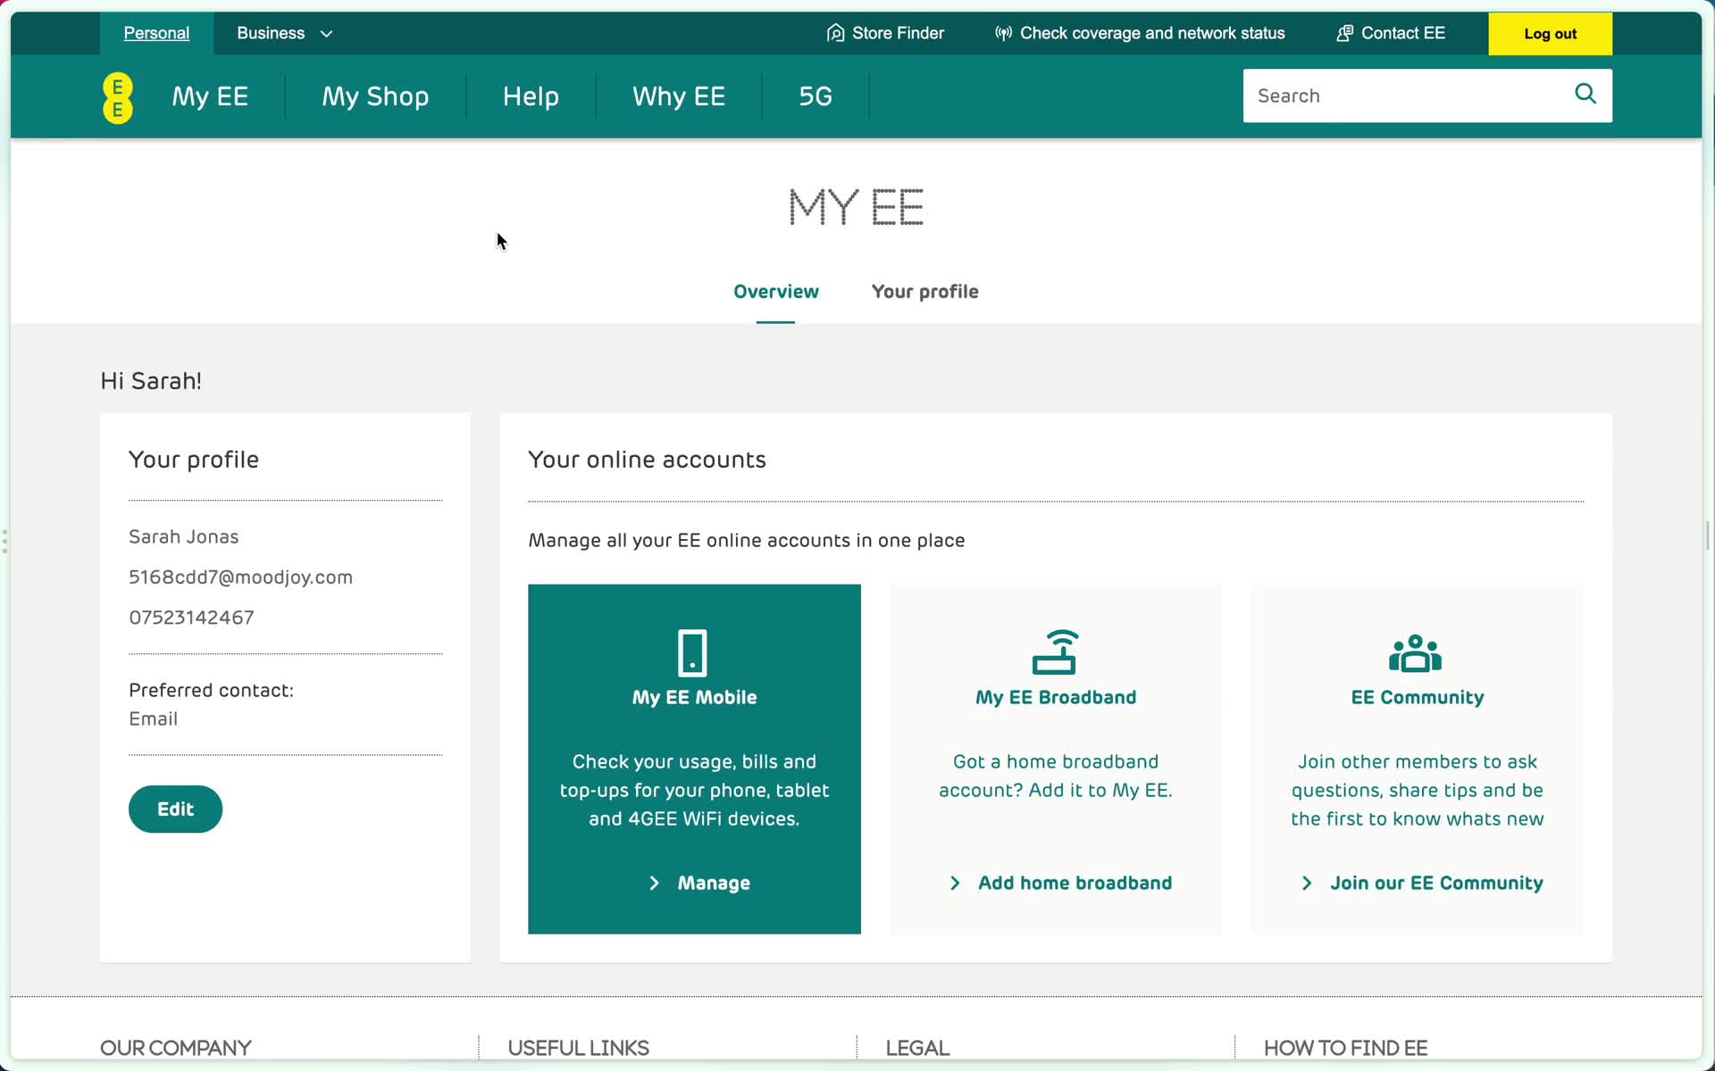Open the My Shop menu
This screenshot has height=1071, width=1715.
(x=375, y=96)
